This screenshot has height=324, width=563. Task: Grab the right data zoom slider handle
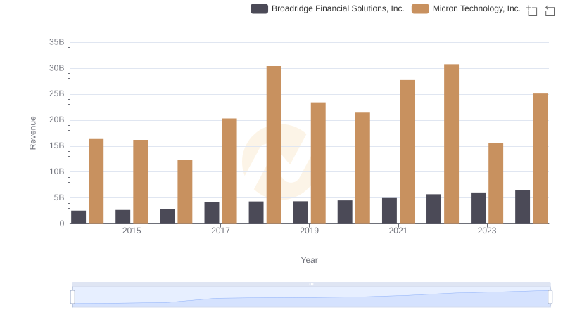[x=550, y=297]
